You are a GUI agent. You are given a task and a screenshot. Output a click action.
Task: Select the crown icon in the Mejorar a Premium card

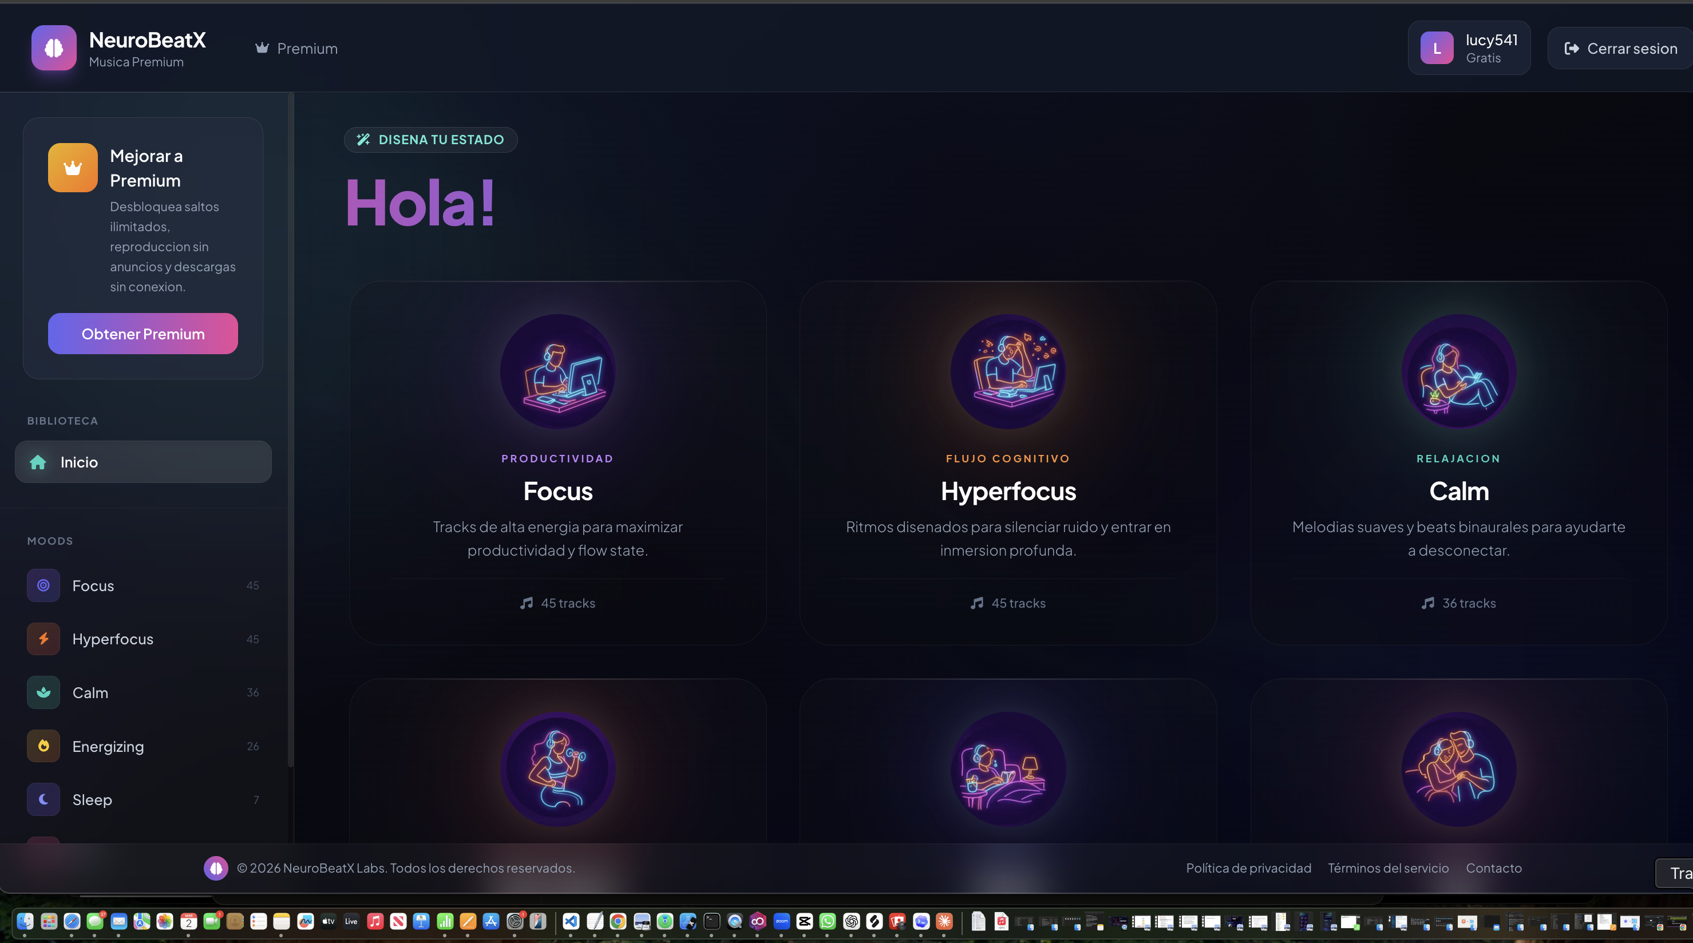72,167
